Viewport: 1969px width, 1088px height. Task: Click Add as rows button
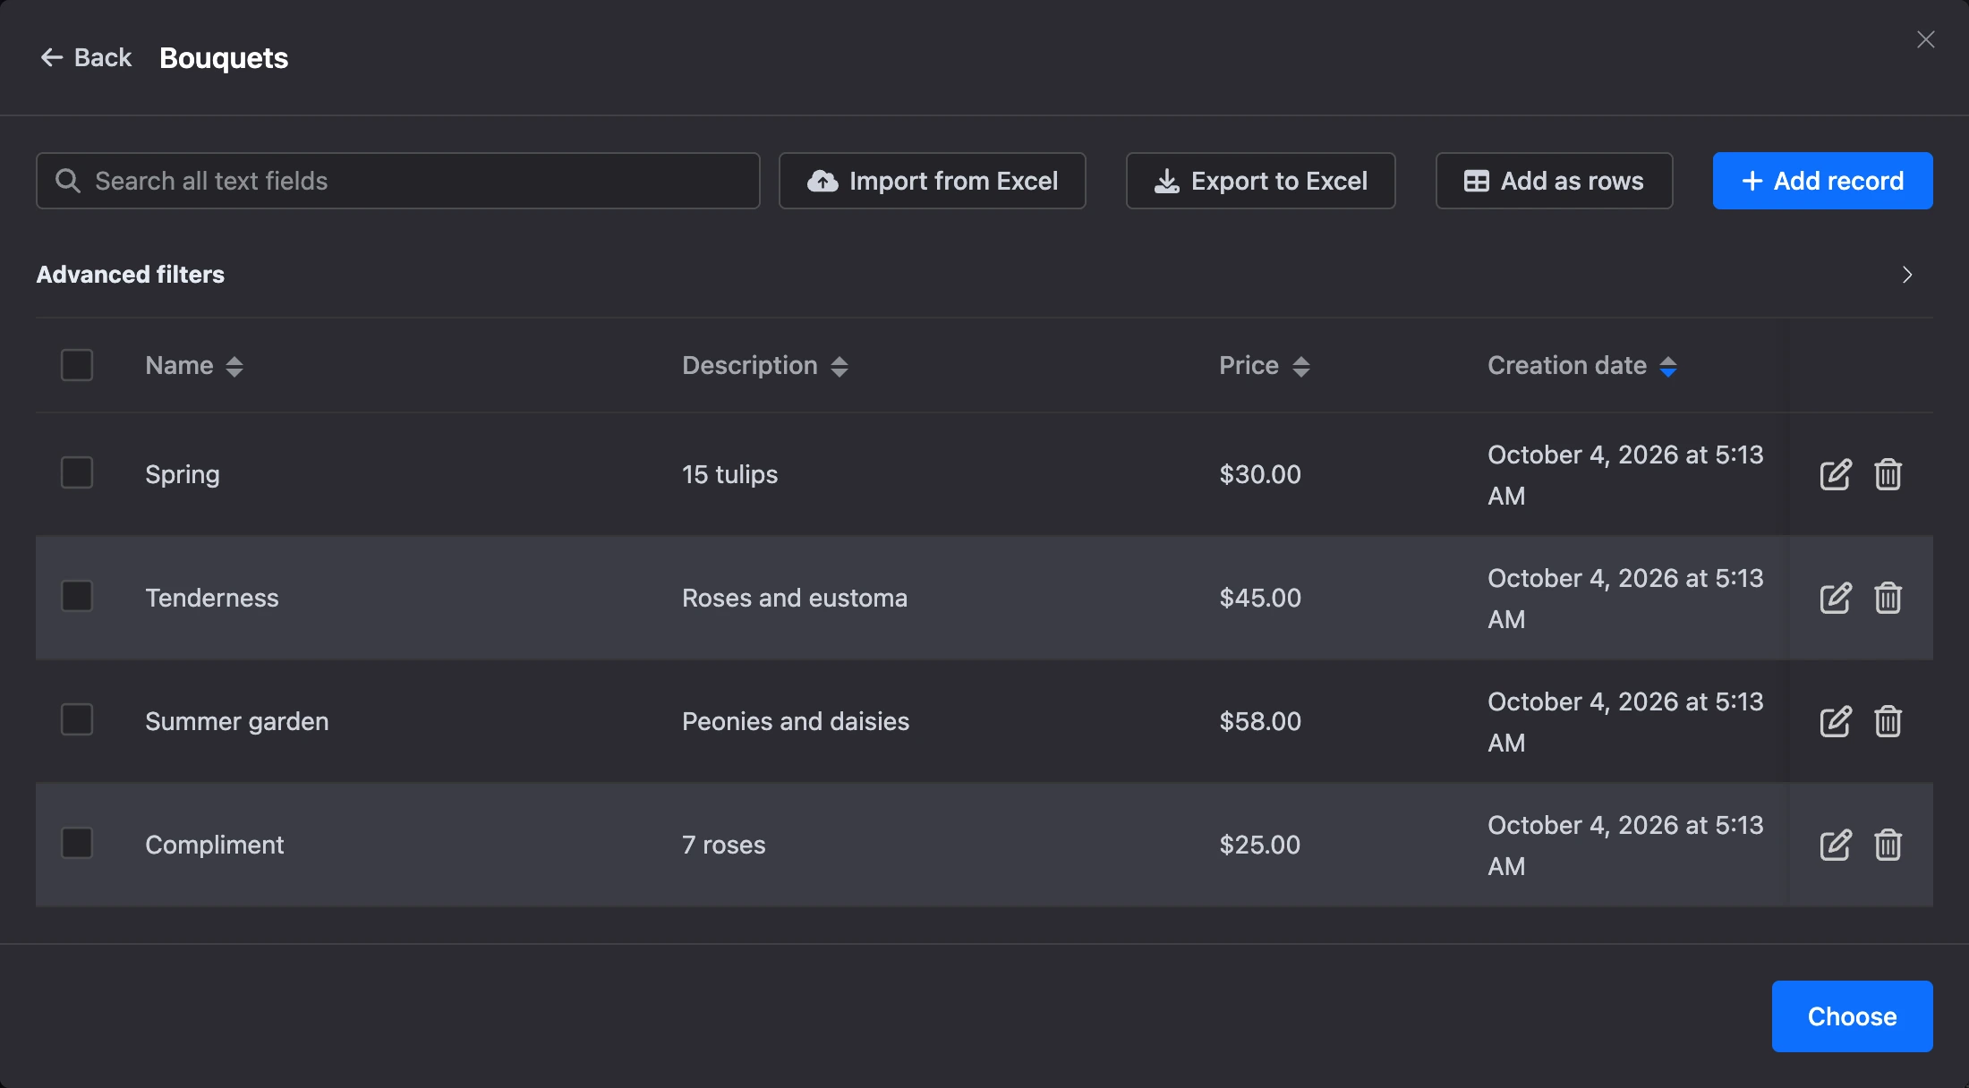click(1555, 181)
